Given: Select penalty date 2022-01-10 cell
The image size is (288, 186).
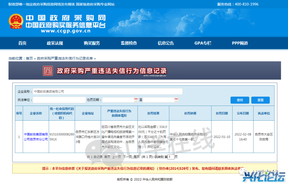Looking at the screenshot, I should click(222, 137).
